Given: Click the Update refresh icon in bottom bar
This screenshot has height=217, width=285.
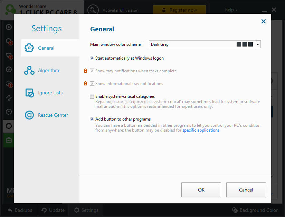Looking at the screenshot, I should pos(44,210).
